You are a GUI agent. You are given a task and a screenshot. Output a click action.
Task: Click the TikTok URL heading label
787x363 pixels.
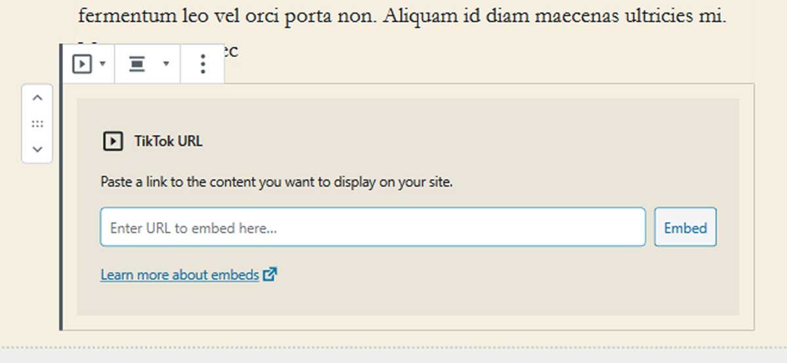tap(169, 141)
